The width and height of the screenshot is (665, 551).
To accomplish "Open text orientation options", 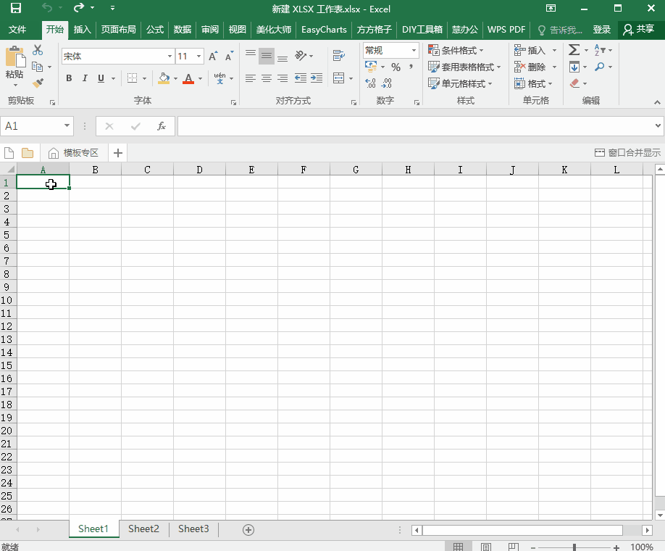I will click(301, 56).
